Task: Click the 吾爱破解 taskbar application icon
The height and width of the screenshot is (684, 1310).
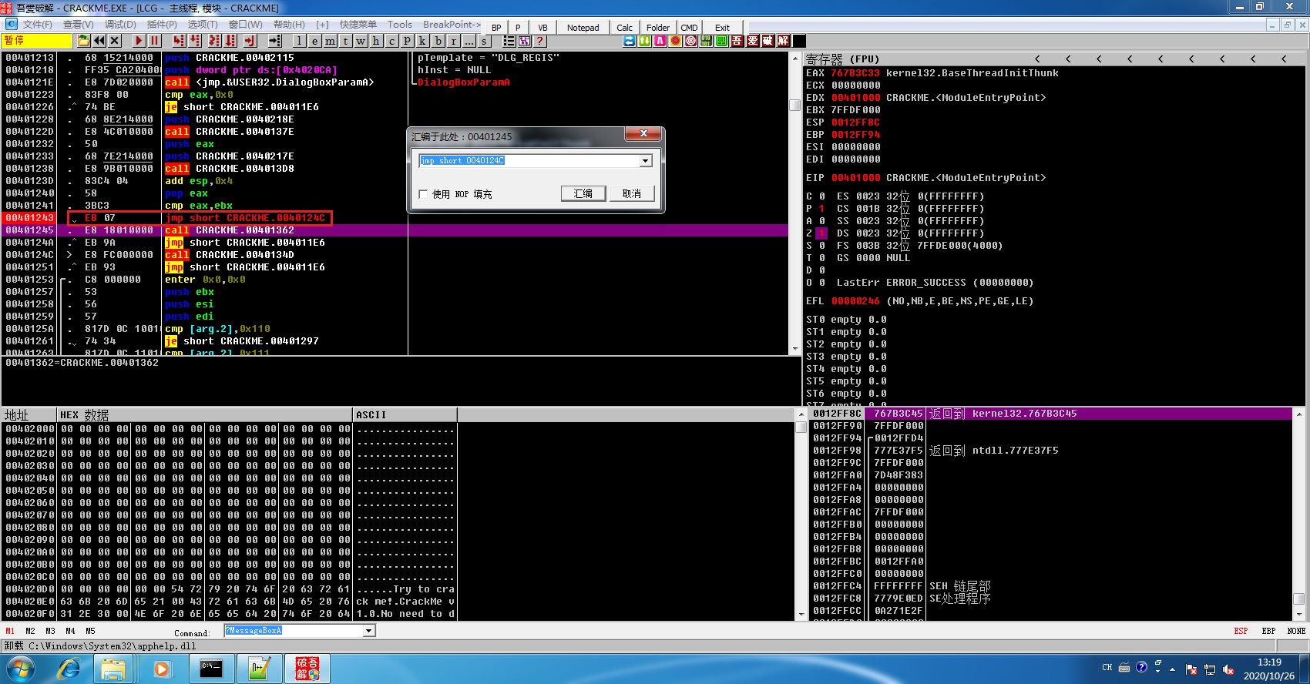Action: point(307,668)
